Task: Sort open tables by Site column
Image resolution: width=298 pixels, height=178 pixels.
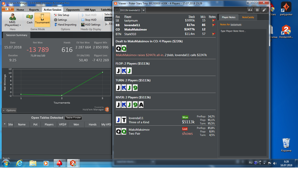Action: [10, 124]
